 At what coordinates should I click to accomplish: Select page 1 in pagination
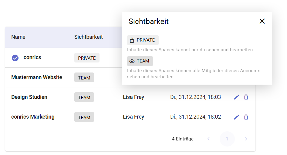pyautogui.click(x=227, y=139)
